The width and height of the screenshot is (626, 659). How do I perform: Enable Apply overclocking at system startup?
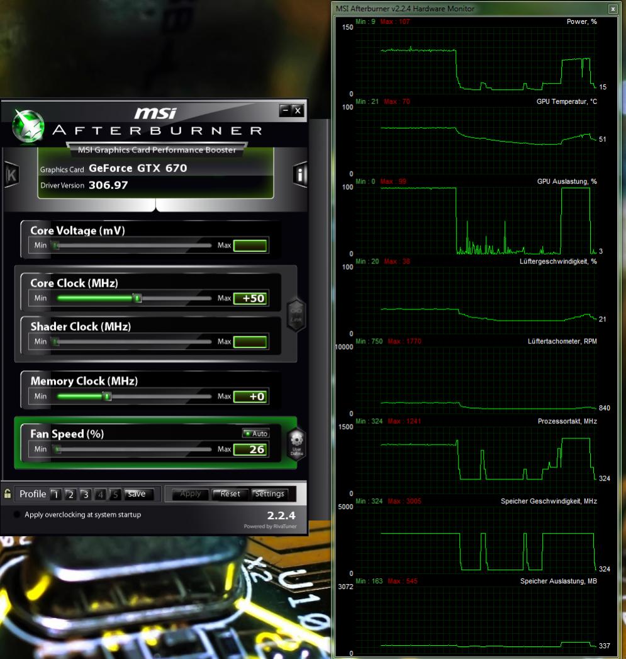pyautogui.click(x=17, y=515)
